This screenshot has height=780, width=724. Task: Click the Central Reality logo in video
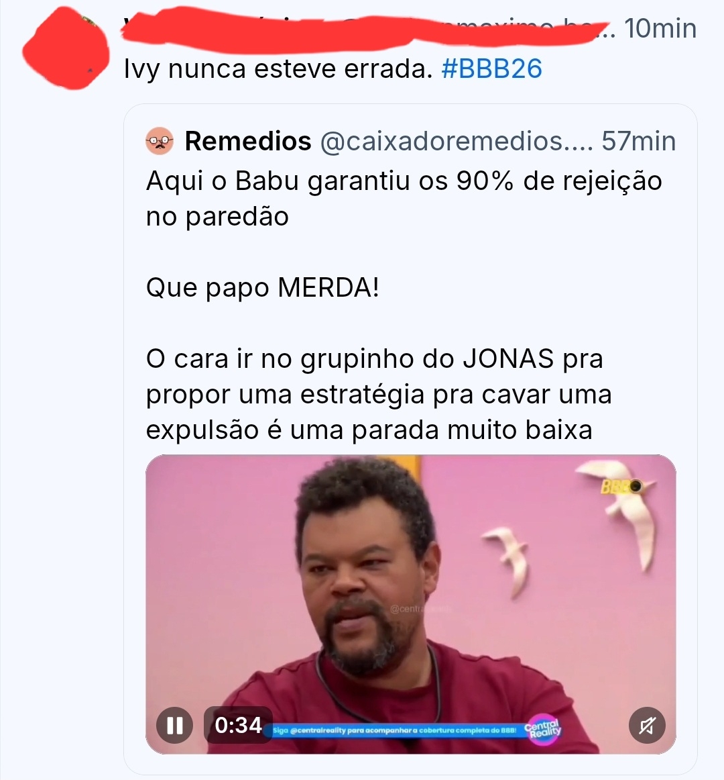543,730
